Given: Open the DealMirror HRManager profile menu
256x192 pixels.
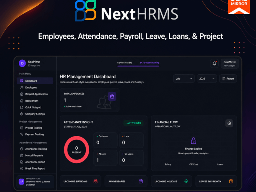Looking at the screenshot, I should (230, 64).
